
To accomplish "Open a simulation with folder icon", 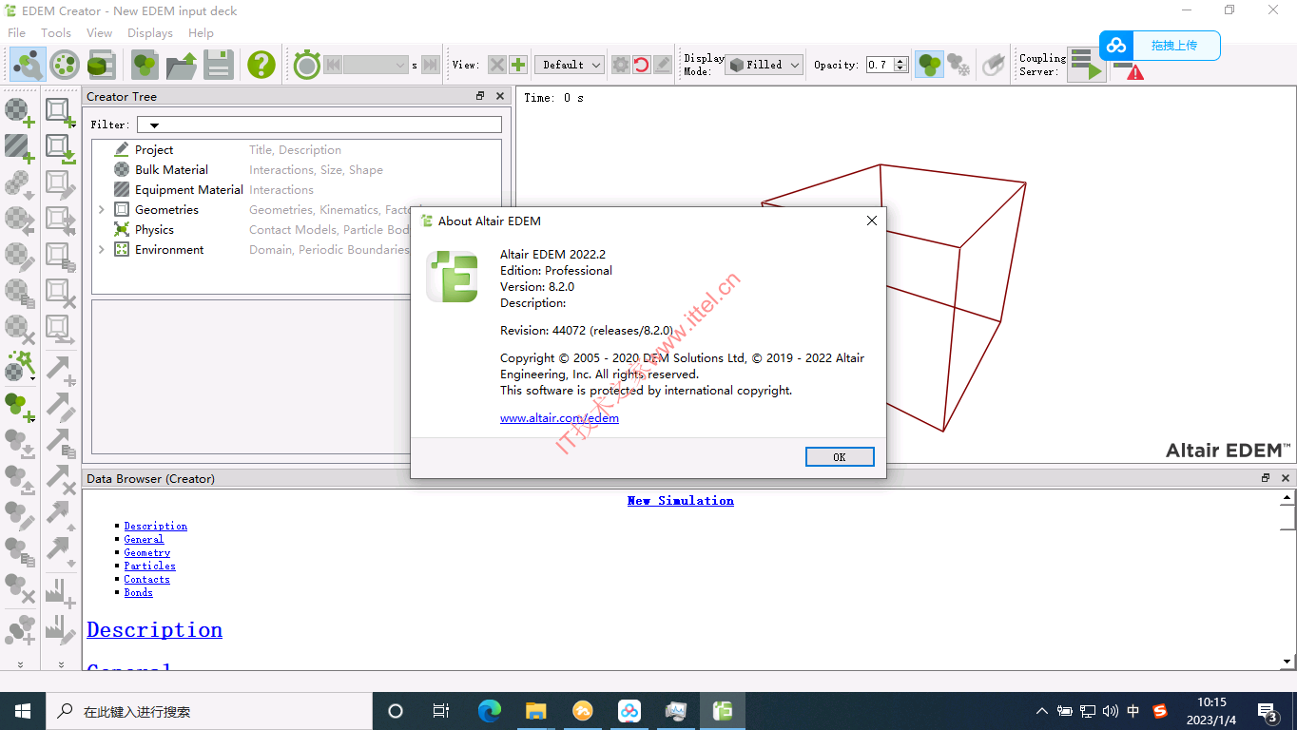I will 182,65.
